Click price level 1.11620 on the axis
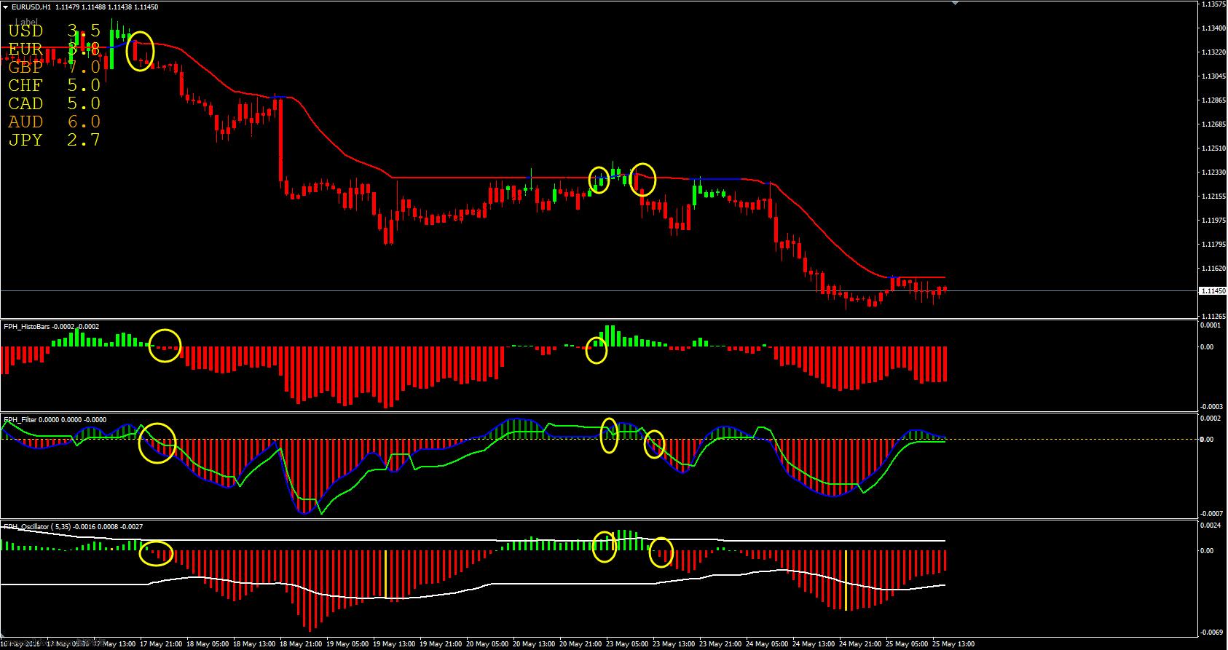The width and height of the screenshot is (1228, 650). pos(1213,268)
